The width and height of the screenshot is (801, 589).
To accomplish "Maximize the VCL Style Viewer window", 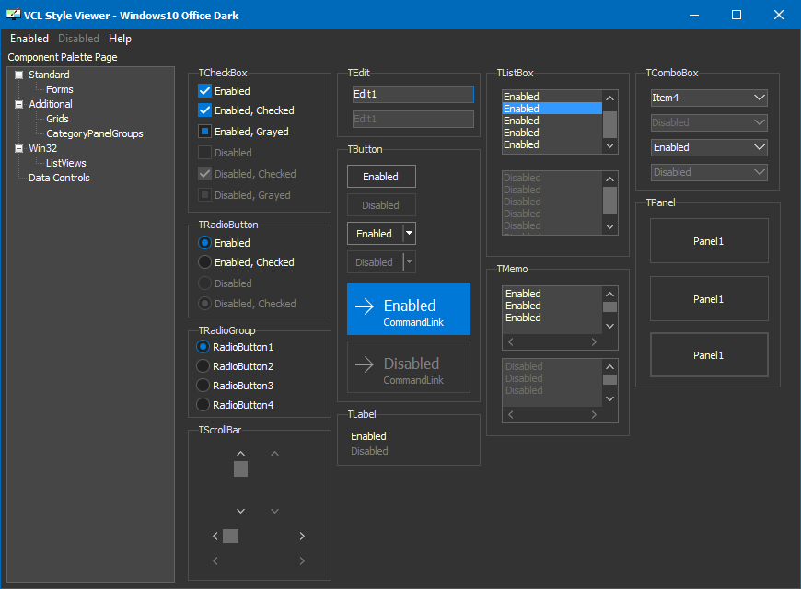I will point(737,15).
